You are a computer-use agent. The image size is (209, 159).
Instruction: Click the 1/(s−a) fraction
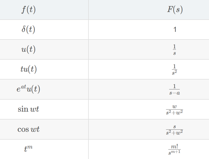(174, 89)
